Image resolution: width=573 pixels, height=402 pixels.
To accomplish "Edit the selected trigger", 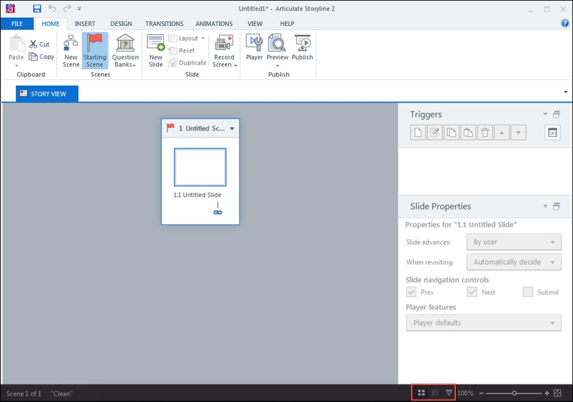I will click(435, 133).
